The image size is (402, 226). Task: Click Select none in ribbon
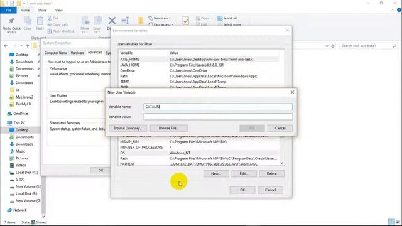pyautogui.click(x=229, y=24)
